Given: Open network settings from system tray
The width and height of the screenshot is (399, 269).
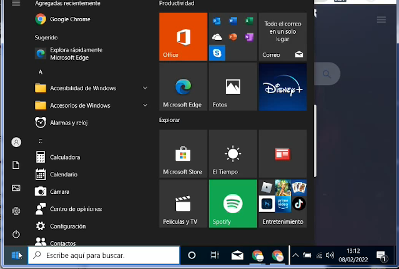Looking at the screenshot, I should tap(319, 255).
